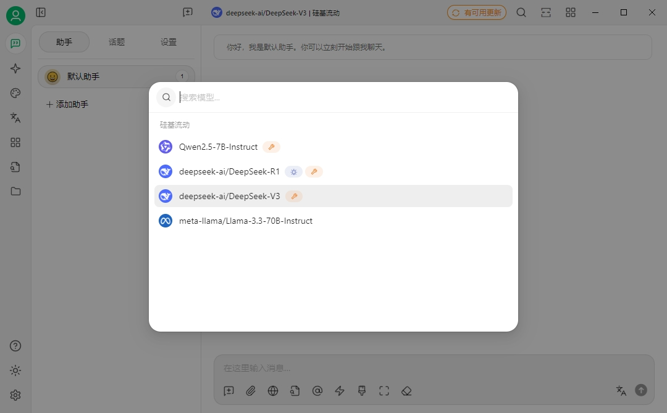Select knowledge base icon in input toolbar

tap(295, 391)
